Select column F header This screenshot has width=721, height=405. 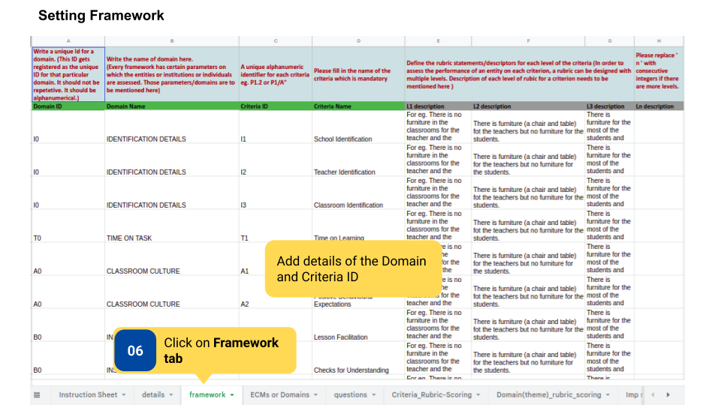coord(528,40)
